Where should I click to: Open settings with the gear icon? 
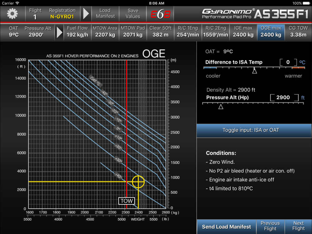coord(12,13)
